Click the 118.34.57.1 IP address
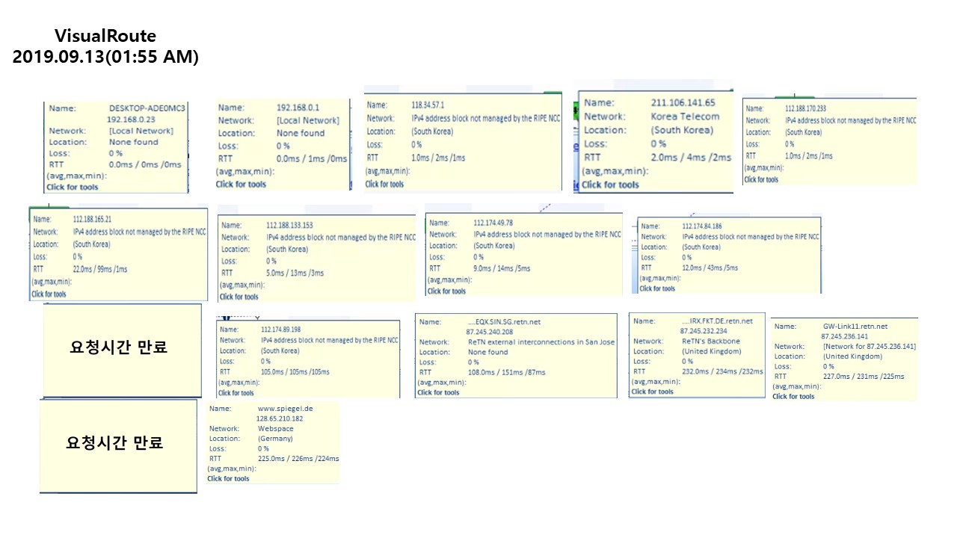Viewport: 957px width, 538px height. (x=428, y=106)
